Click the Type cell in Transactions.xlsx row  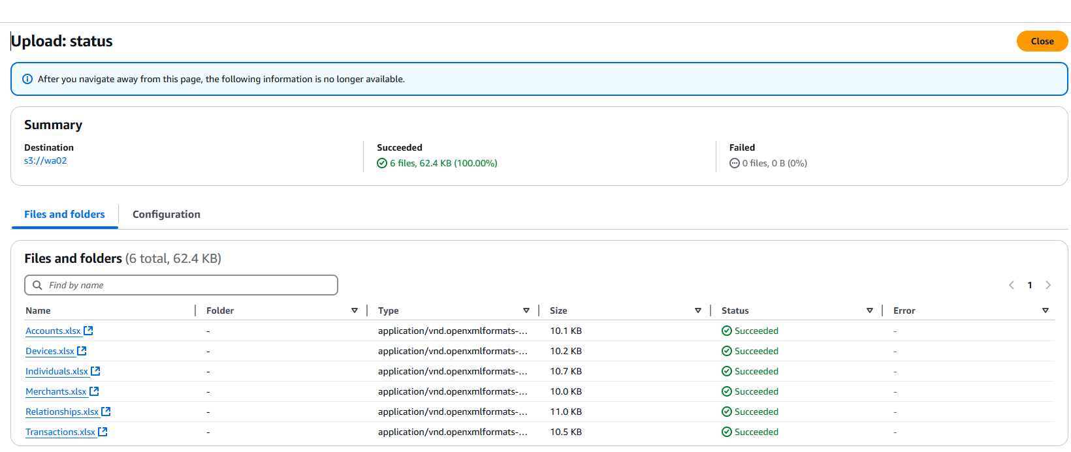tap(453, 432)
